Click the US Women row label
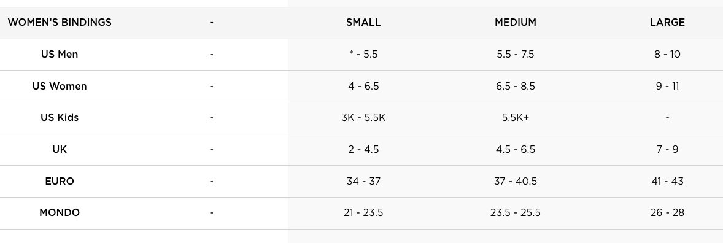Screen dimensions: 723x243 click(60, 86)
